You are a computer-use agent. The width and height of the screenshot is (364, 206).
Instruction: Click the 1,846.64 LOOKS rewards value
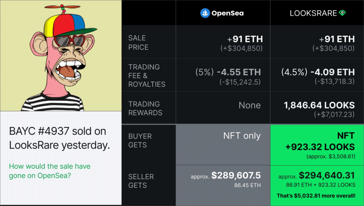pos(319,105)
